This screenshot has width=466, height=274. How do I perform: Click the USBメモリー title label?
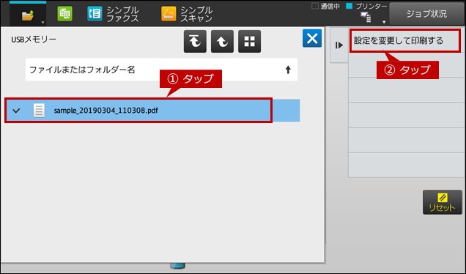pyautogui.click(x=34, y=40)
